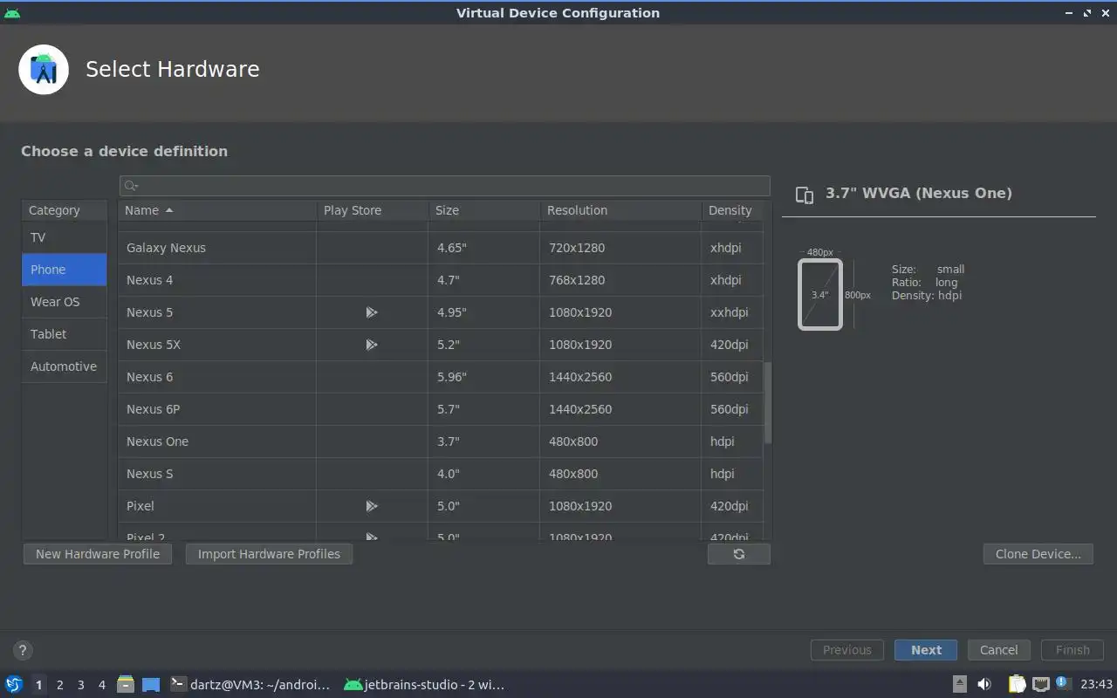
Task: Click the show desktop taskbar icon
Action: pos(151,685)
